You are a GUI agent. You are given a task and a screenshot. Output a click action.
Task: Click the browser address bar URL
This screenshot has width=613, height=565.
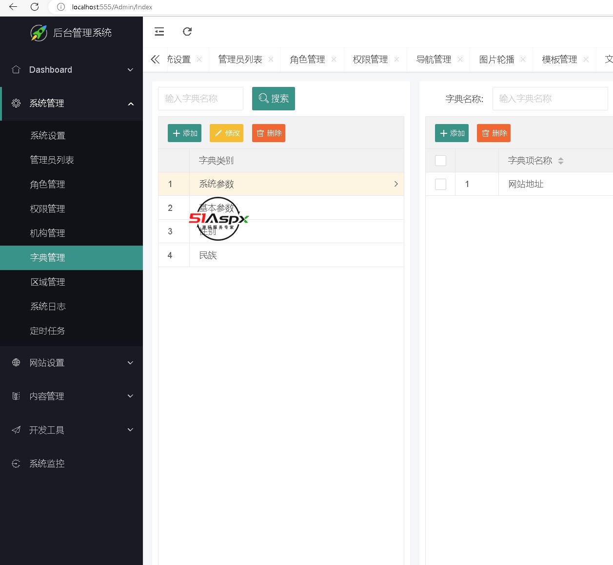pos(112,7)
